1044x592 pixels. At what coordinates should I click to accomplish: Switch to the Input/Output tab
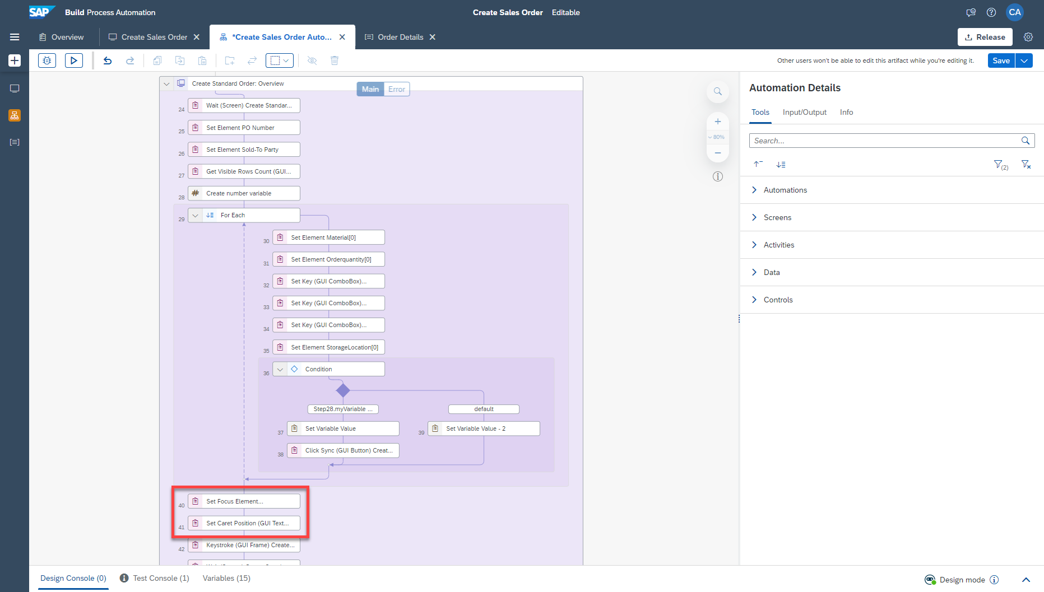click(x=804, y=112)
